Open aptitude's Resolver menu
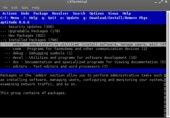The image size is (170, 118). (x=60, y=13)
